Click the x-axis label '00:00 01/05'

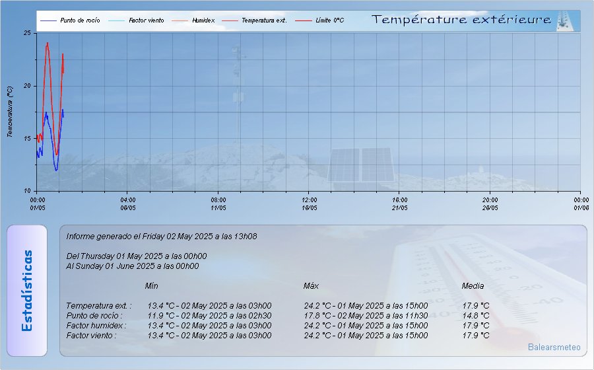pos(38,204)
